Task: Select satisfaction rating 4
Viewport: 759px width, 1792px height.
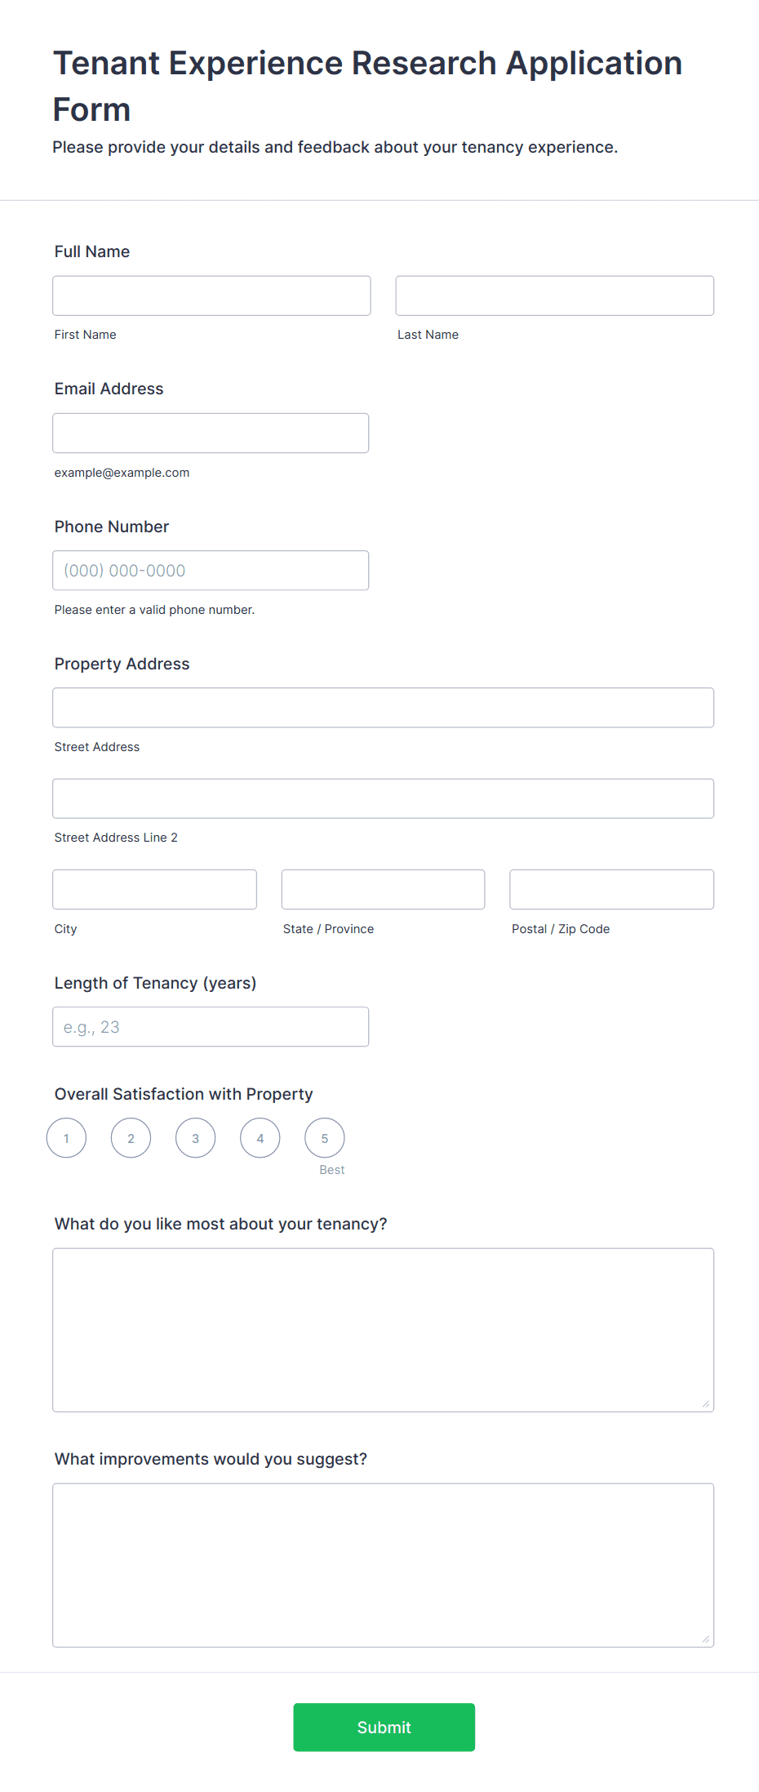Action: 260,1137
